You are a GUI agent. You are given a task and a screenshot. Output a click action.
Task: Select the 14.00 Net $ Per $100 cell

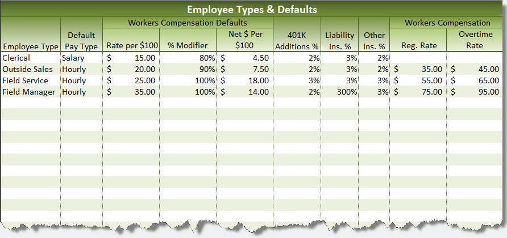245,92
